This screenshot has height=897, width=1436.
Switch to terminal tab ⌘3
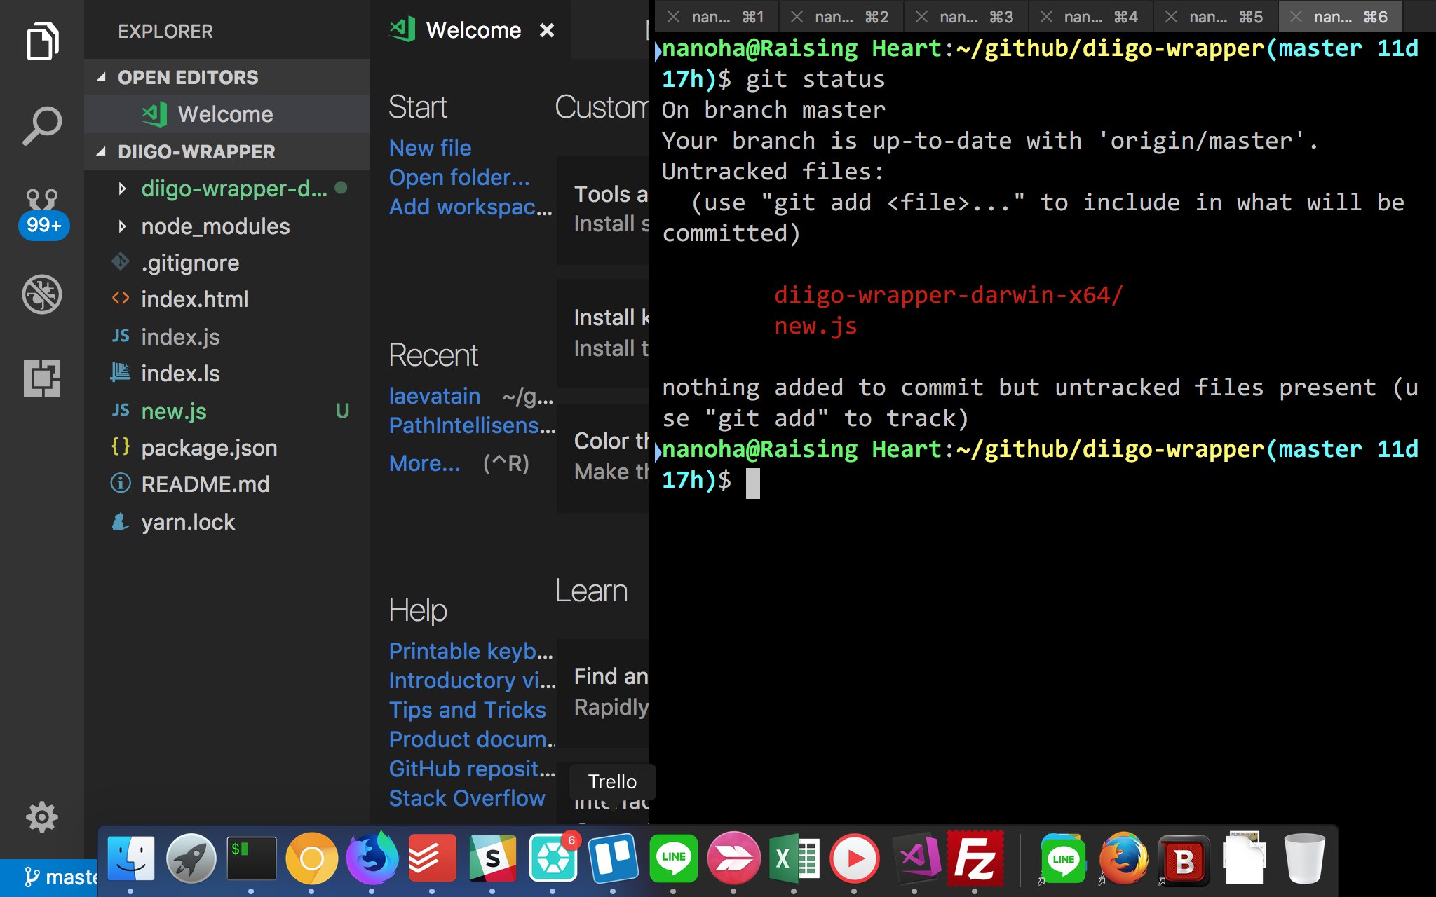pos(966,16)
